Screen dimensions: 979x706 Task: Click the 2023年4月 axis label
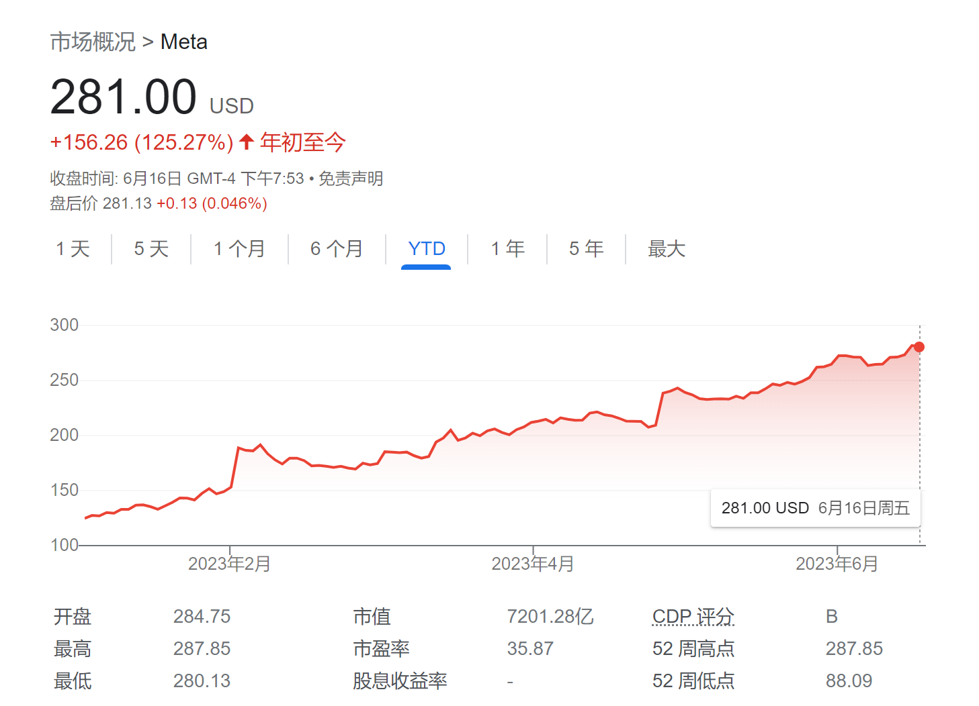[x=533, y=564]
